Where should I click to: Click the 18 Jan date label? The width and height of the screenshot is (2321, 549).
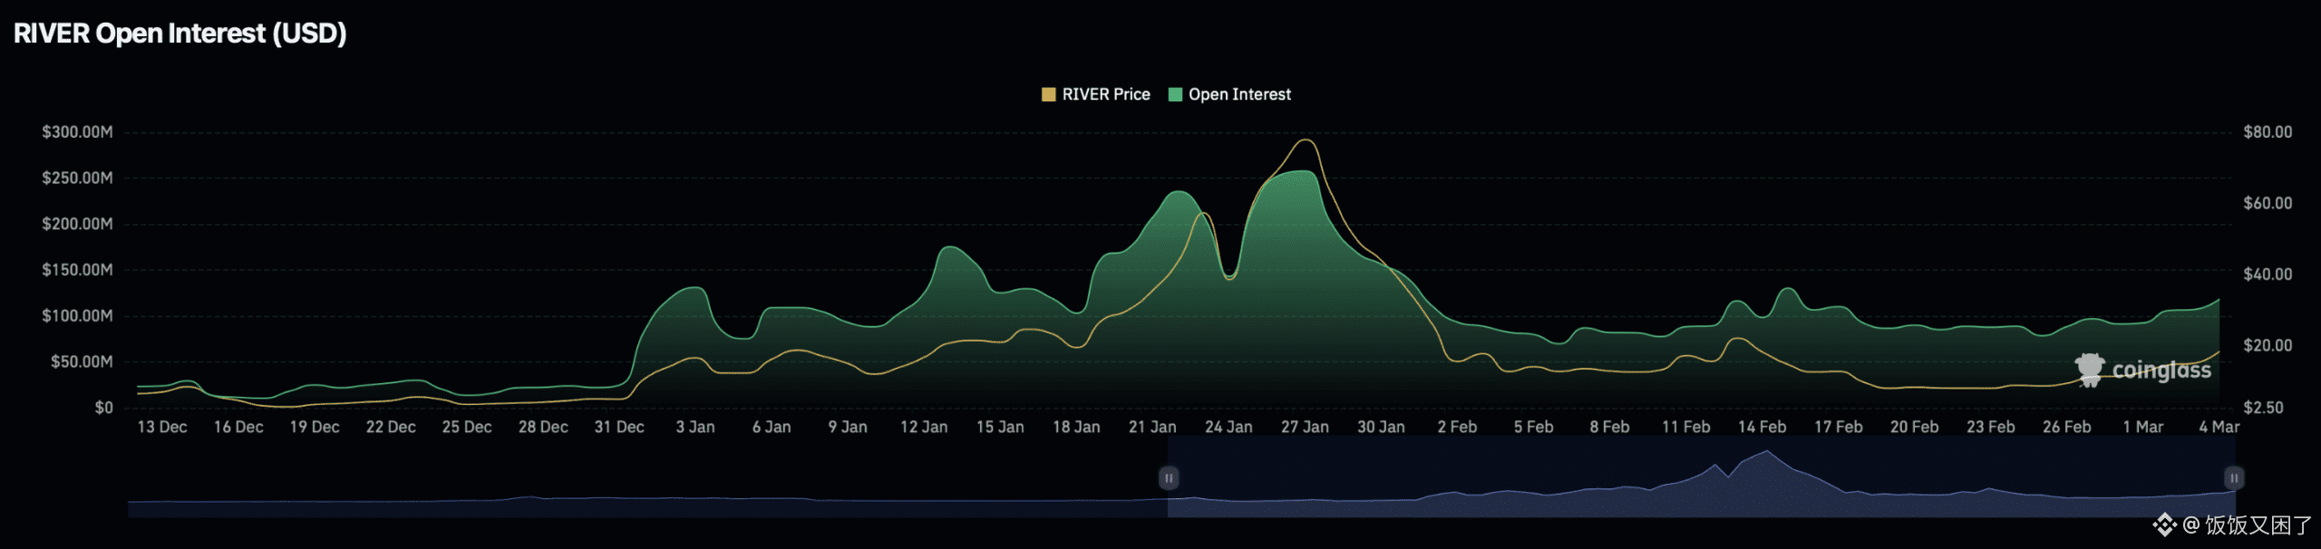(x=1076, y=427)
